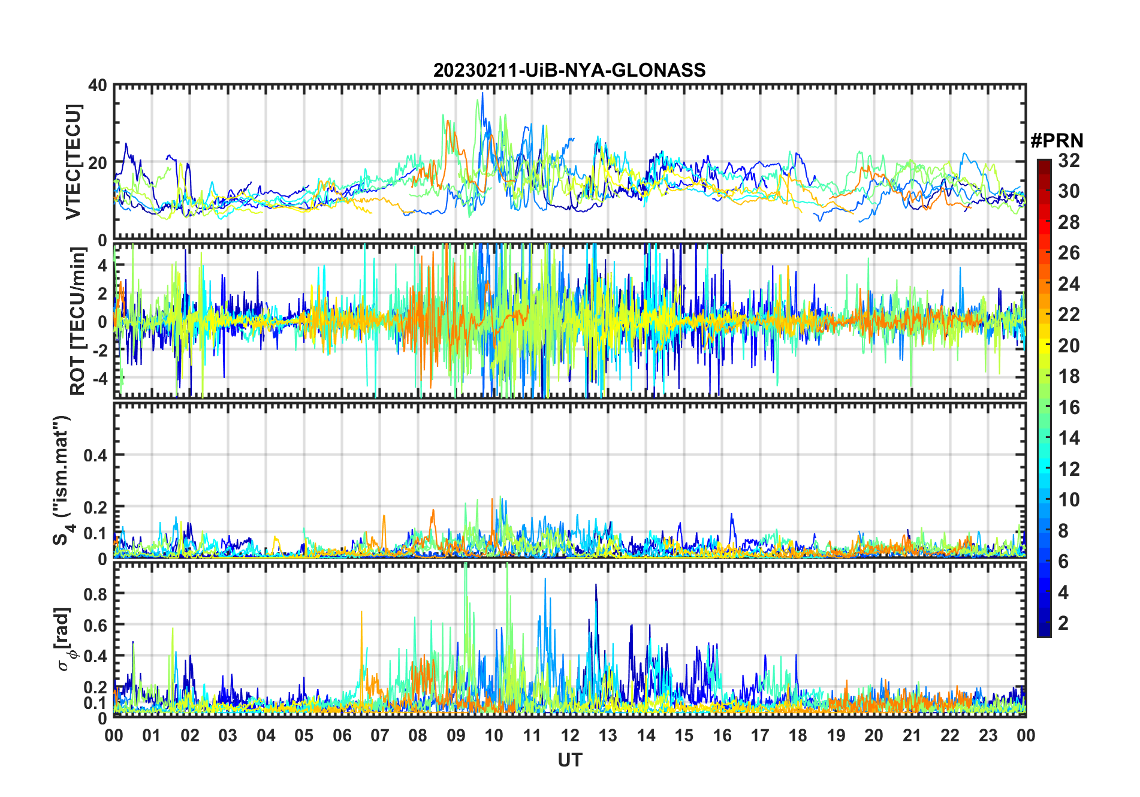Click colorbar tick label 28
The height and width of the screenshot is (797, 1140).
pyautogui.click(x=1069, y=222)
